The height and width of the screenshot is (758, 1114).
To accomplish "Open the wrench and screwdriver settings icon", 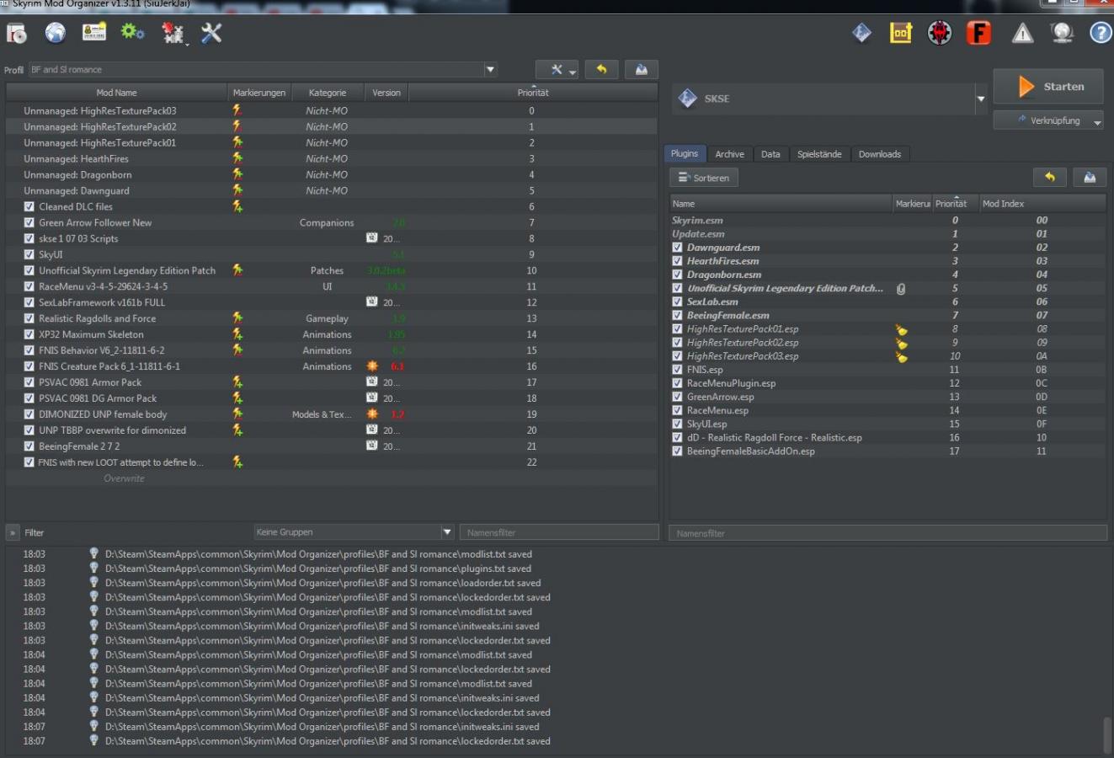I will 211,33.
